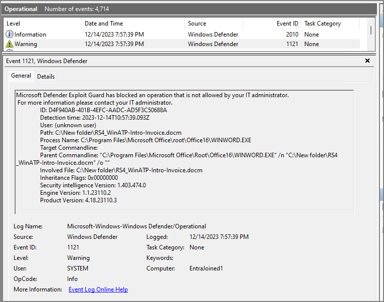Sort events by Source column header
The height and width of the screenshot is (302, 384).
tap(214, 24)
